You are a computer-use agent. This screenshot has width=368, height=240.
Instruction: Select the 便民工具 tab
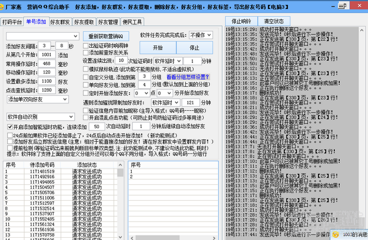tap(132, 22)
